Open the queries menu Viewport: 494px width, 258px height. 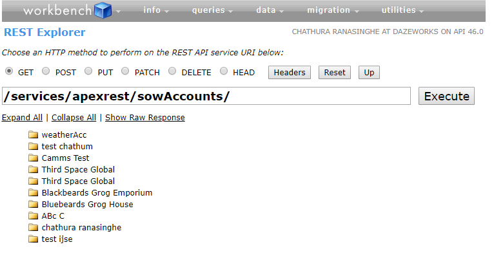[x=212, y=10]
